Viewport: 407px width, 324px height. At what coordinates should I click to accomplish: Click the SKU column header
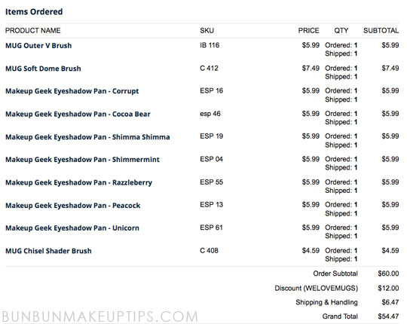[x=207, y=31]
